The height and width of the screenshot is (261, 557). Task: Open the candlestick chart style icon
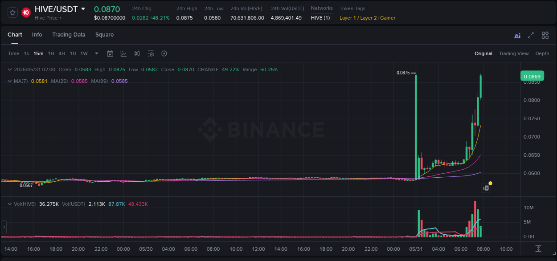click(x=137, y=53)
